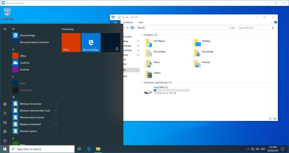The height and width of the screenshot is (153, 289).
Task: Jump to letter O app group
Action: click(13, 49)
